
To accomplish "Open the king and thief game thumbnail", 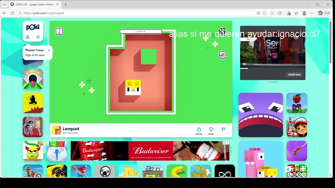I will 33,127.
